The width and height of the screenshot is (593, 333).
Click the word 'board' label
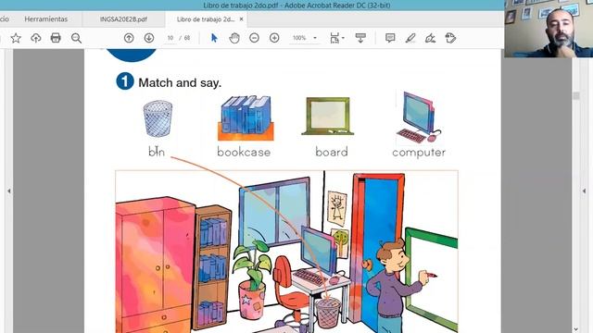[x=332, y=152]
